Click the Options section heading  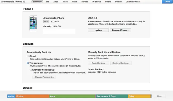pos(27,88)
